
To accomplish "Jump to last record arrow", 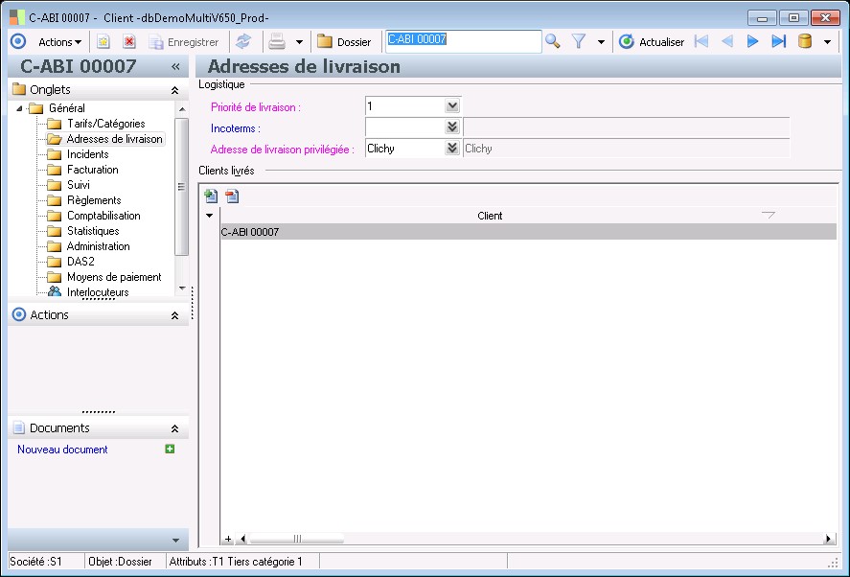I will coord(778,41).
